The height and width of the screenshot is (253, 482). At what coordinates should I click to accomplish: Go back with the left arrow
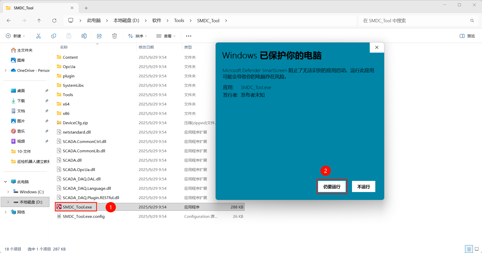click(9, 20)
